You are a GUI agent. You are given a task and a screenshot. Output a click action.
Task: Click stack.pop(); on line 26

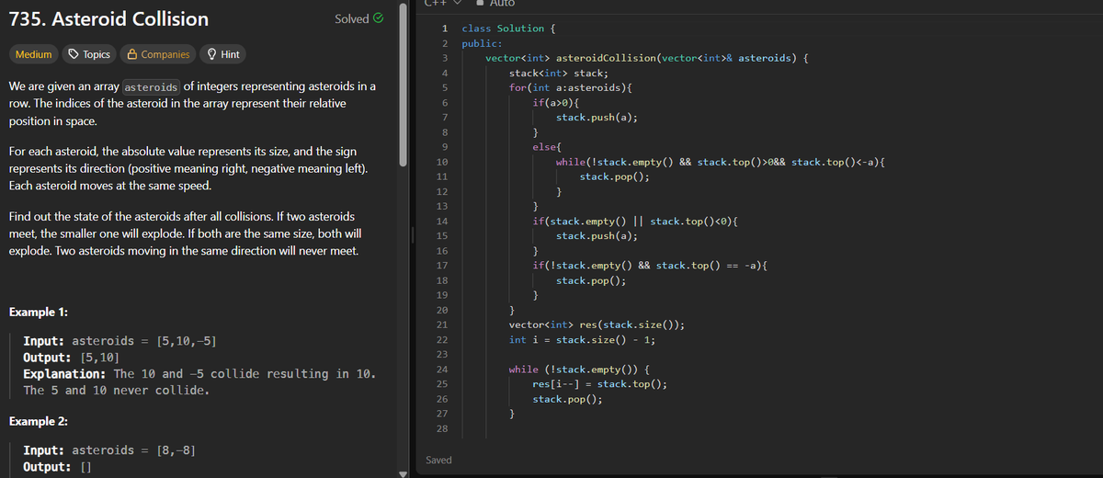[x=568, y=399]
